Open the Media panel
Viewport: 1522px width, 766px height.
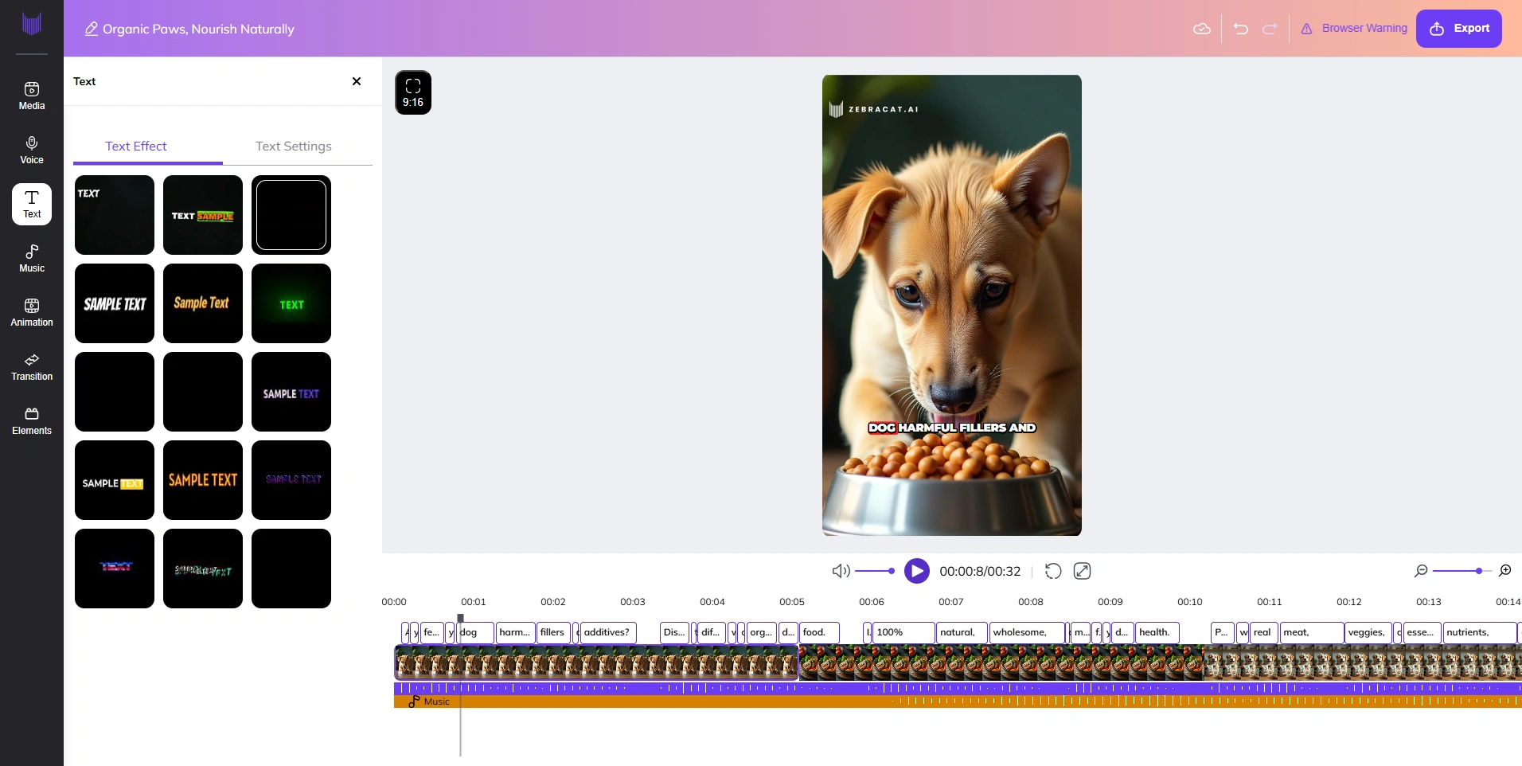[32, 96]
